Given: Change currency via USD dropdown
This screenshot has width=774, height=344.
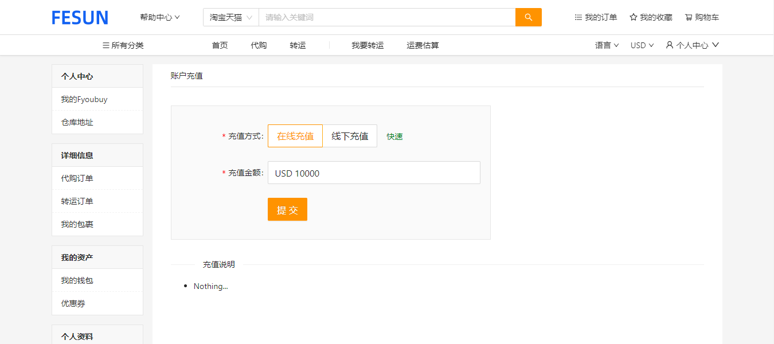Looking at the screenshot, I should point(642,45).
